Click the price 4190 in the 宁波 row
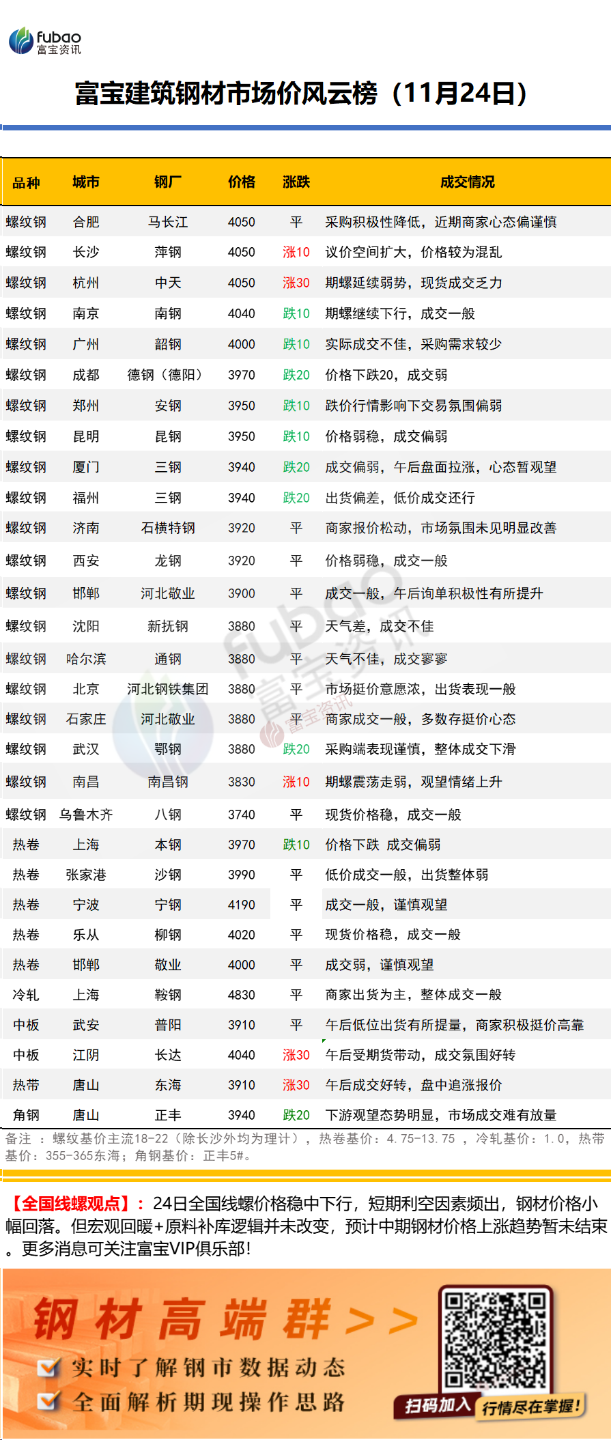This screenshot has width=611, height=1440. pos(242,905)
